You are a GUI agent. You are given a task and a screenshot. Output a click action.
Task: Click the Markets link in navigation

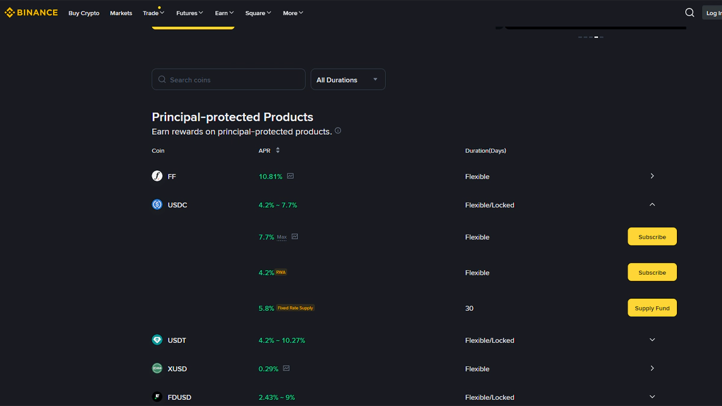click(x=121, y=13)
